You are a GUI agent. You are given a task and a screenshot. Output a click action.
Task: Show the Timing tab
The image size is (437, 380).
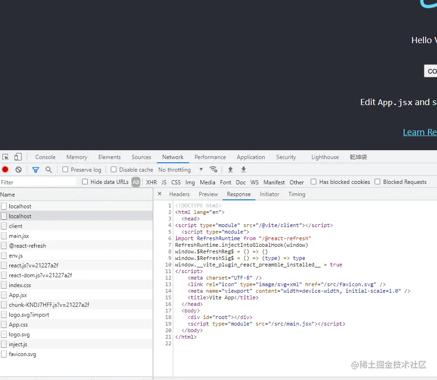coord(297,194)
